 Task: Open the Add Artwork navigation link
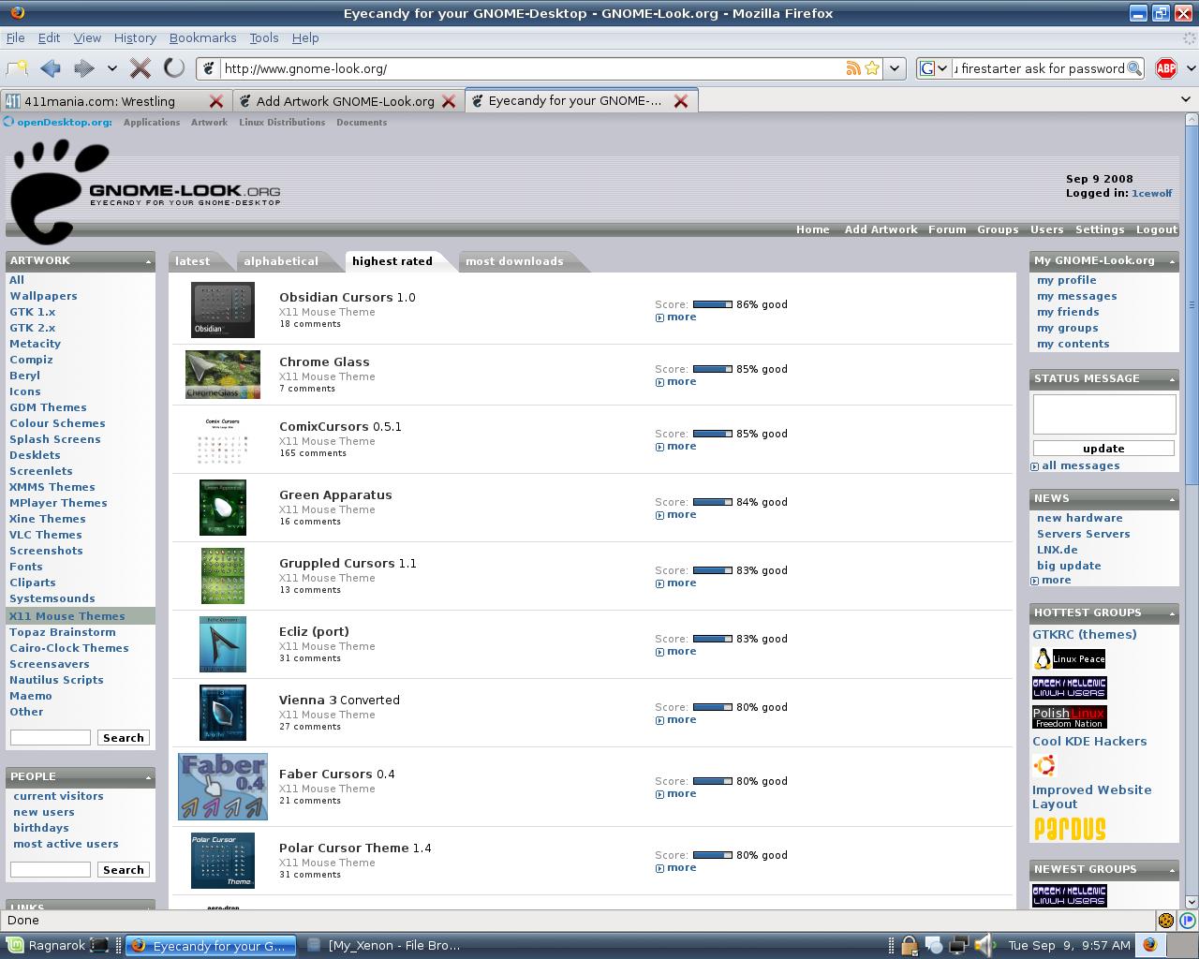881,229
